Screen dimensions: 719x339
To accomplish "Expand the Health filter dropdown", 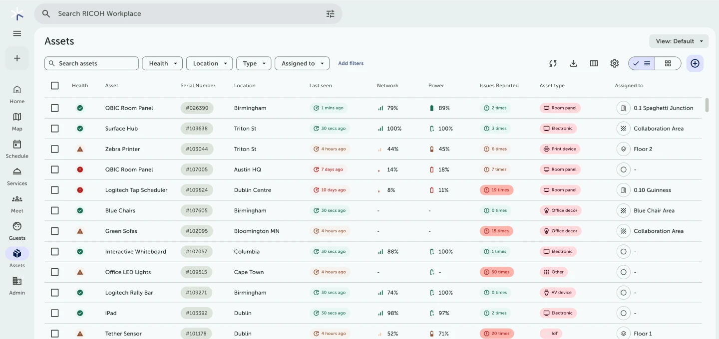I will point(162,63).
